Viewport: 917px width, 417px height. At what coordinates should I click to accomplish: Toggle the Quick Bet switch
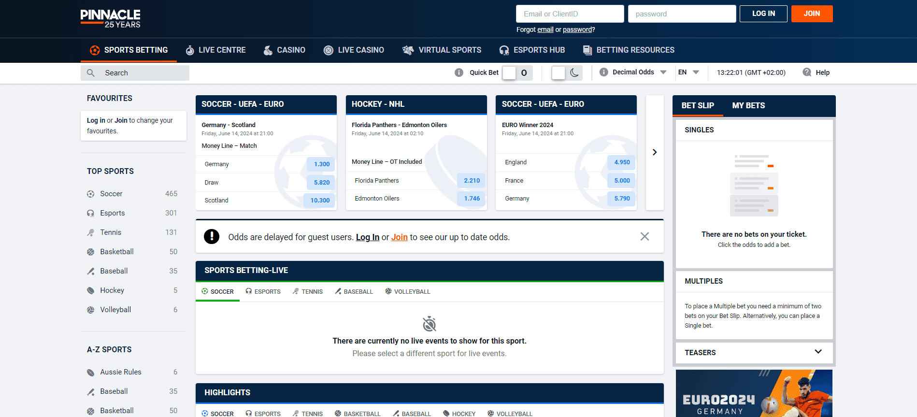click(x=517, y=73)
